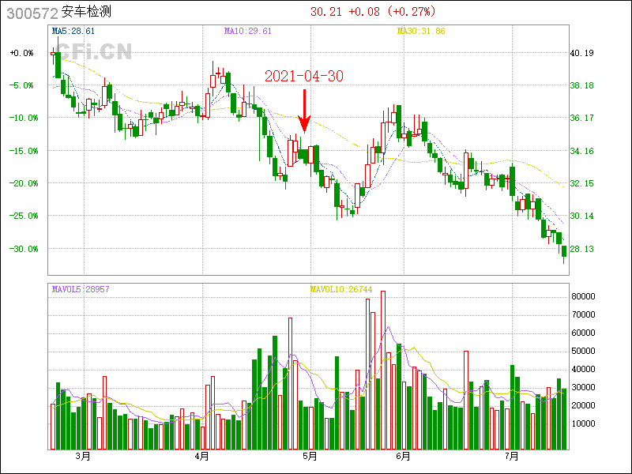
Task: Click the stock name 安车检测
Action: 88,13
